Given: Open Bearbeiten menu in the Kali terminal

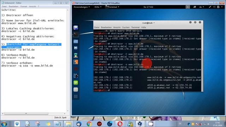Looking at the screenshot, I should 106,28.
